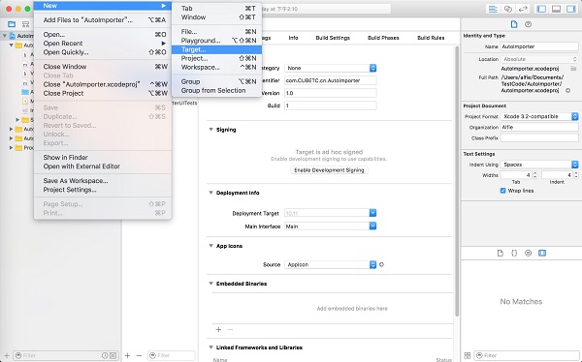Viewport: 582px width, 362px height.
Task: Open the Deployment Target dropdown
Action: 331,213
